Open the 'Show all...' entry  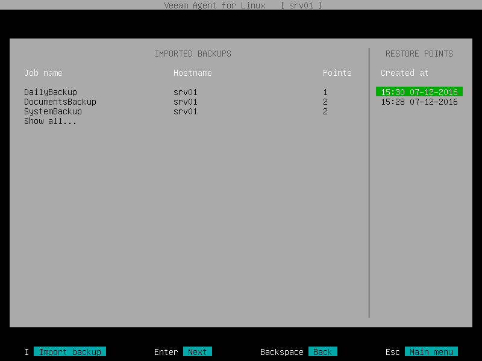[x=50, y=122]
